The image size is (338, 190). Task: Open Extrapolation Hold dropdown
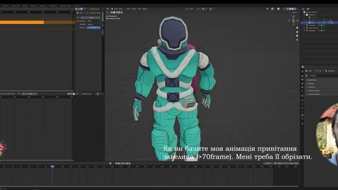pyautogui.click(x=94, y=21)
